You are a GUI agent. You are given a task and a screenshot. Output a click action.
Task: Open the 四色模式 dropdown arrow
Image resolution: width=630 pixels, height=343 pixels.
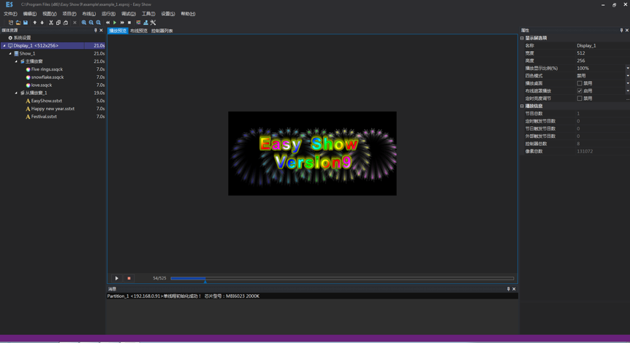(628, 76)
